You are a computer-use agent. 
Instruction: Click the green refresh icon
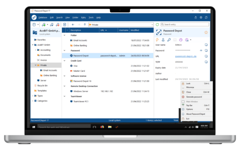coord(157,24)
